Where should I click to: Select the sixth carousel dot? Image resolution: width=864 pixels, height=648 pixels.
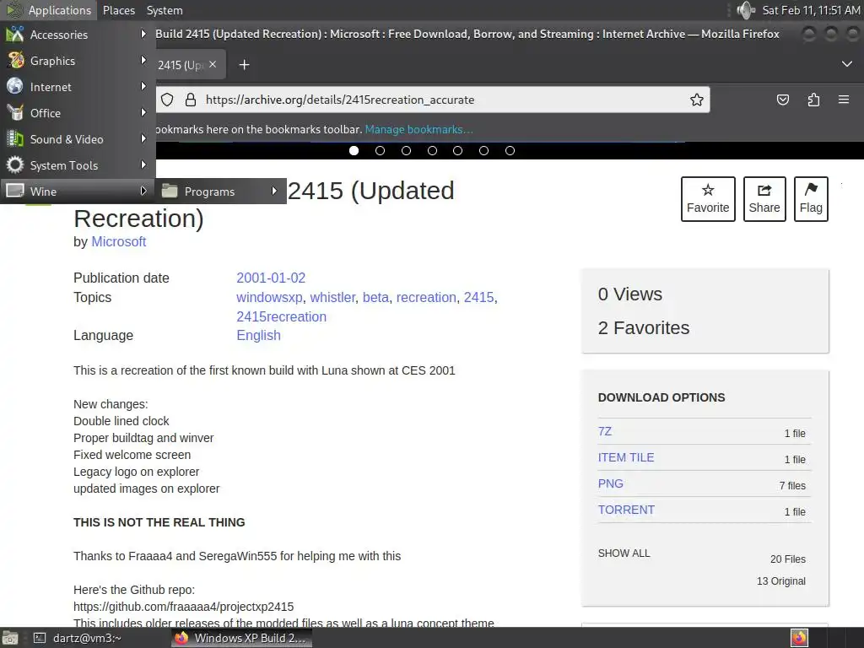coord(483,150)
